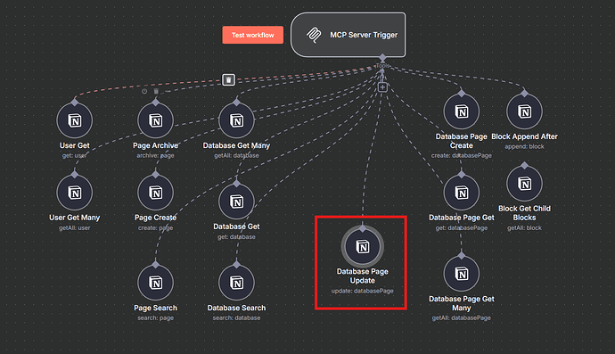
Task: Delete the highlighted connection with trash icon
Action: click(x=229, y=80)
